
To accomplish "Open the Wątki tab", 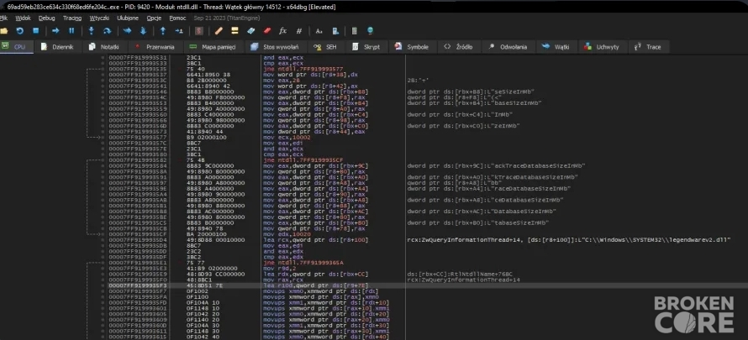I will (557, 47).
